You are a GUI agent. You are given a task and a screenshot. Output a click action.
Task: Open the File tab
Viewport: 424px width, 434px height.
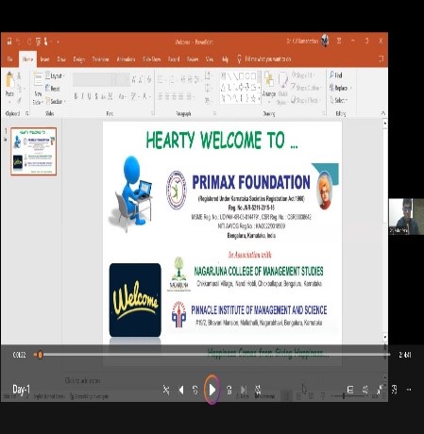click(9, 59)
